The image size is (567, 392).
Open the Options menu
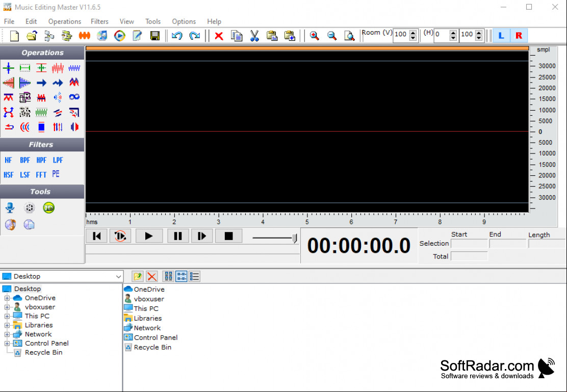point(184,22)
